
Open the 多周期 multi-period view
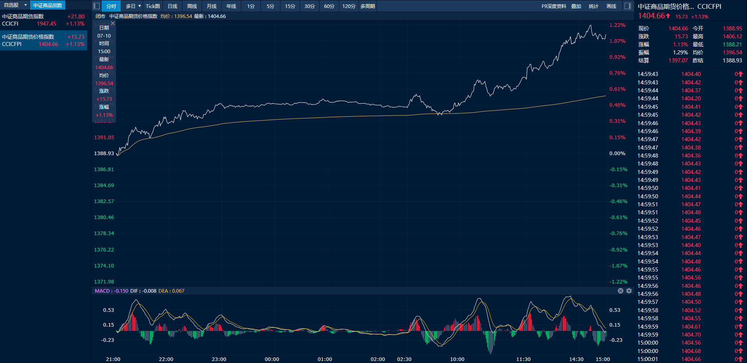[x=368, y=6]
